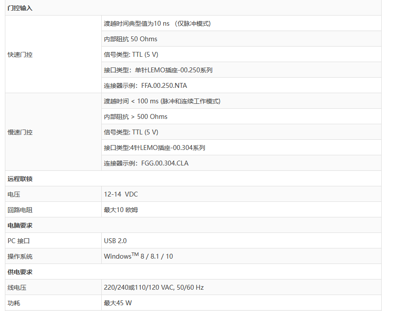Image resolution: width=419 pixels, height=311 pixels.
Task: Select the 内部阻抗 50 Ohms cell
Action: [x=131, y=39]
